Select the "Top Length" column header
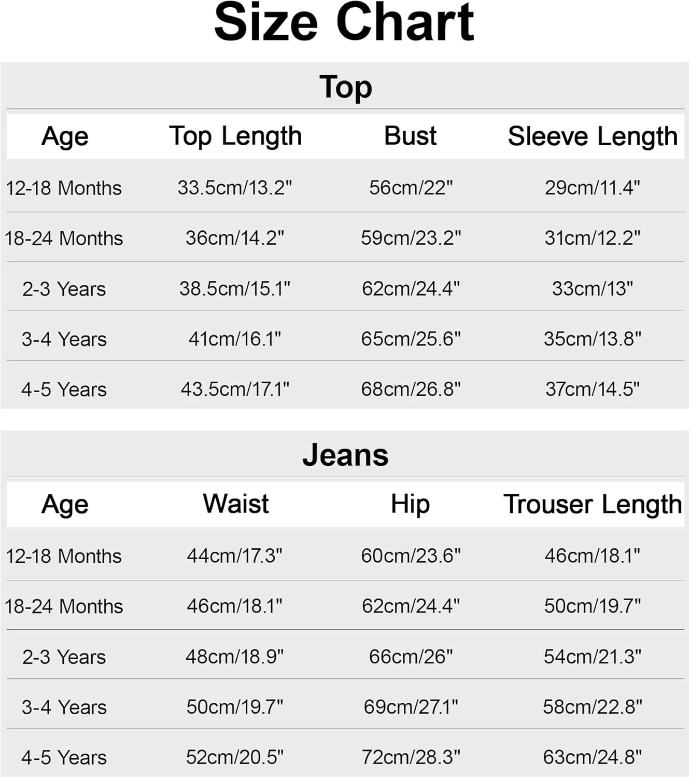This screenshot has width=690, height=778. (x=235, y=136)
